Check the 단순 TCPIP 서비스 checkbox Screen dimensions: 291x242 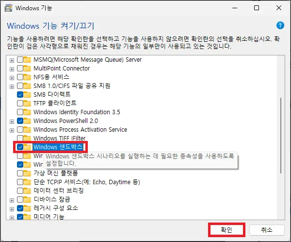pyautogui.click(x=20, y=182)
